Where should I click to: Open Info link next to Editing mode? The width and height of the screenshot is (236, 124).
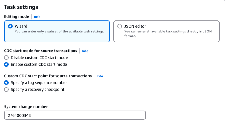(x=37, y=17)
